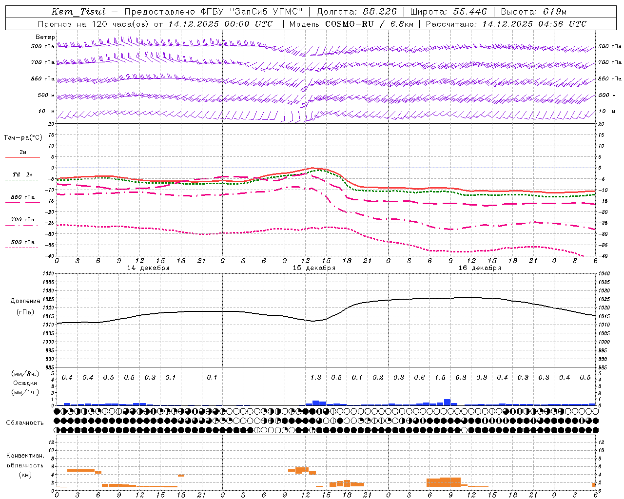Select the 0.6 precipitation value

(419, 377)
